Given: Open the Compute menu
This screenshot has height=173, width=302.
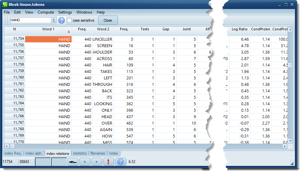Looking at the screenshot, I should click(46, 12).
